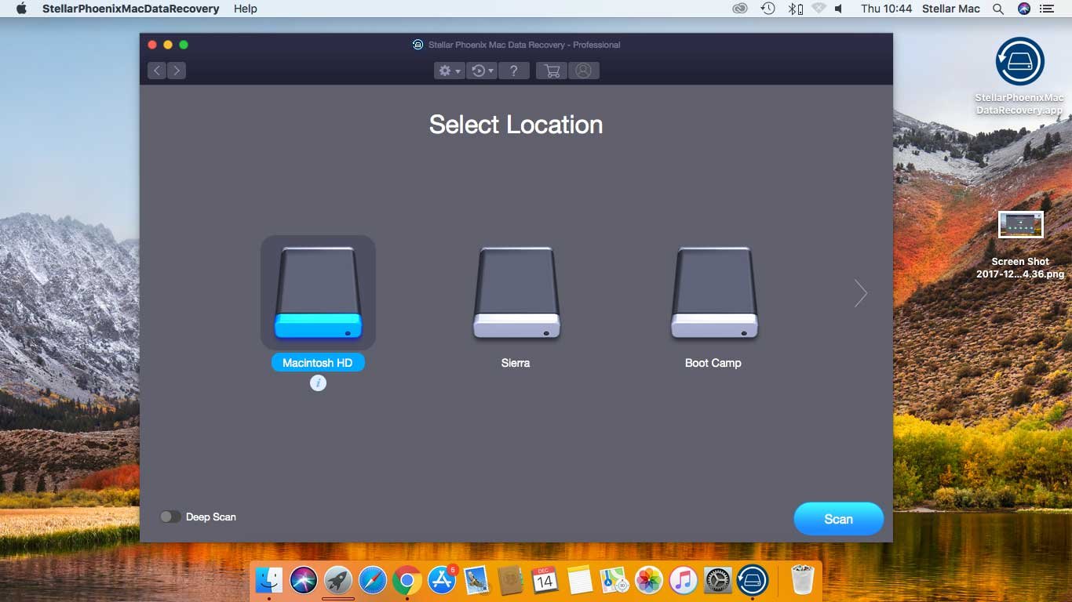Open the Trash in the dock
The height and width of the screenshot is (602, 1072).
click(x=803, y=580)
